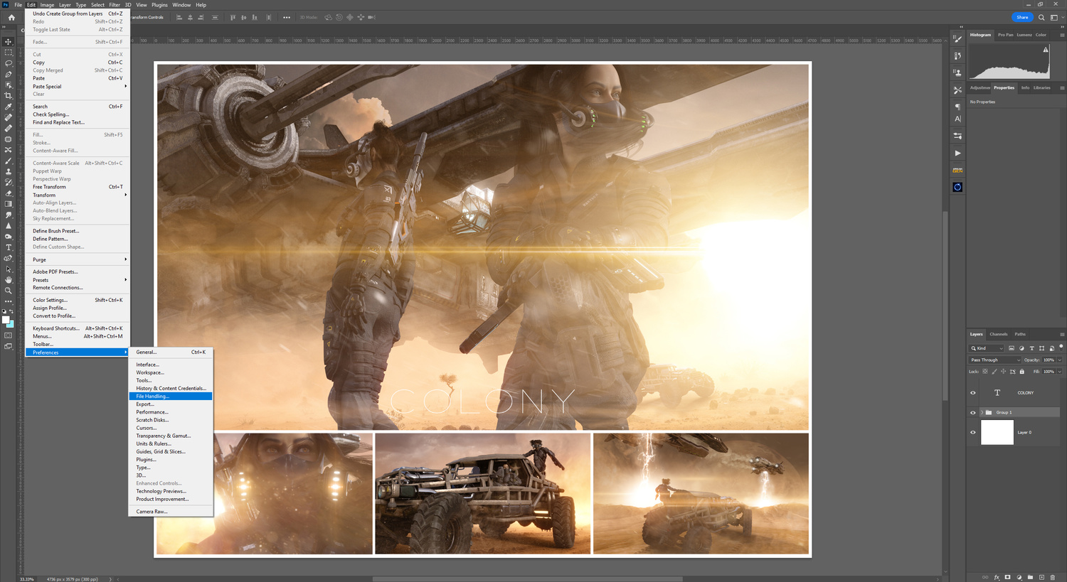Expand the Group 1 folder

pyautogui.click(x=982, y=413)
